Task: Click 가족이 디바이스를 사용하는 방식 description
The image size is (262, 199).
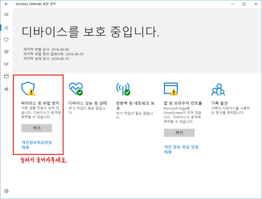Action: click(x=231, y=110)
